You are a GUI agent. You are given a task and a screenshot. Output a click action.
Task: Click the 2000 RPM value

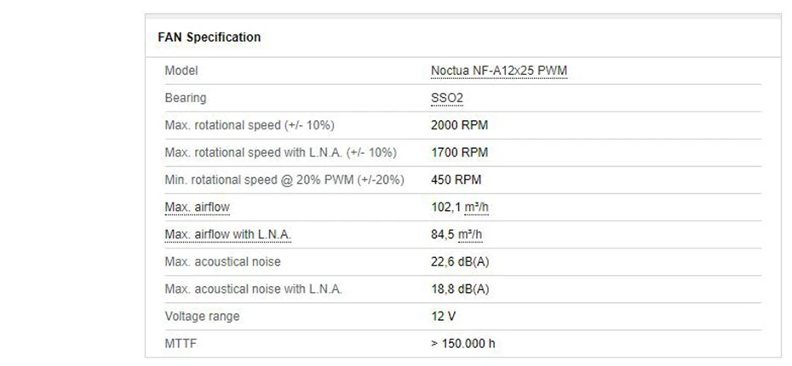(460, 126)
